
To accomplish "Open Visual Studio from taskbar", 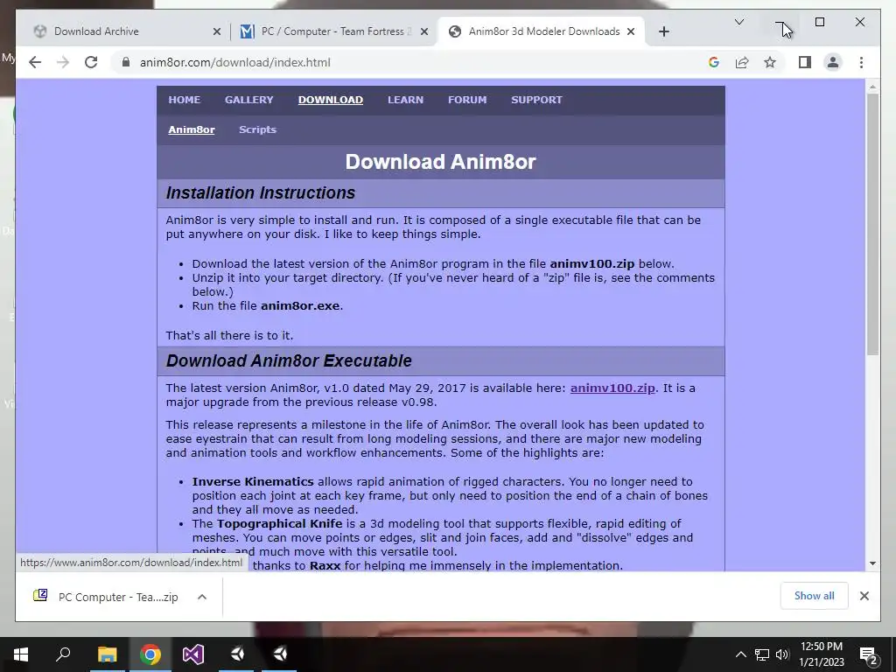I will (x=193, y=654).
